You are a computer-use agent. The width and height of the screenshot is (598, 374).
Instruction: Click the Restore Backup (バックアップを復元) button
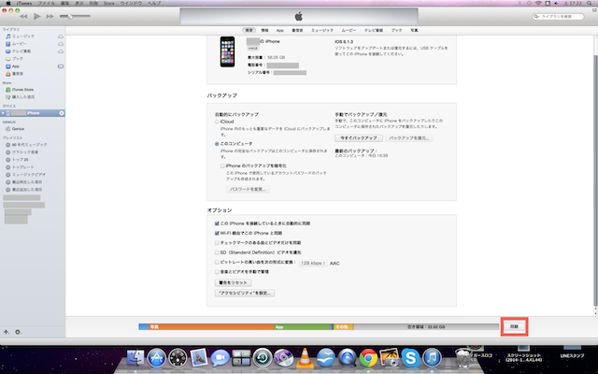point(409,138)
